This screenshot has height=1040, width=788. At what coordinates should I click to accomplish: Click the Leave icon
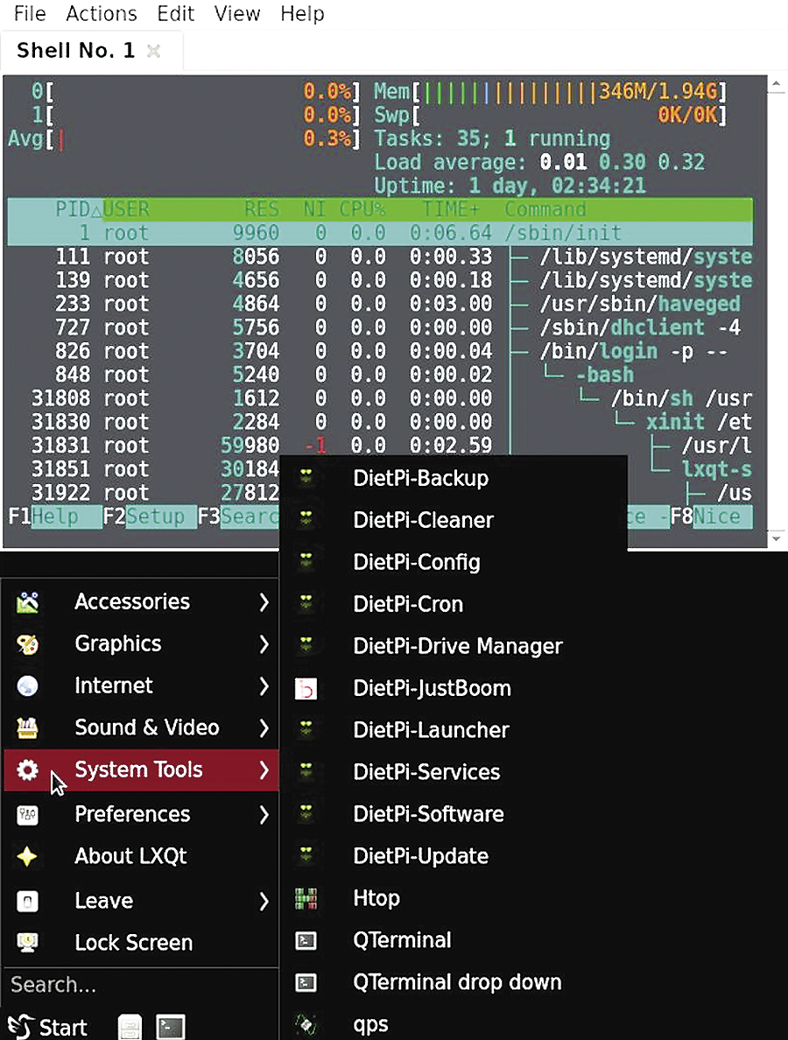27,901
